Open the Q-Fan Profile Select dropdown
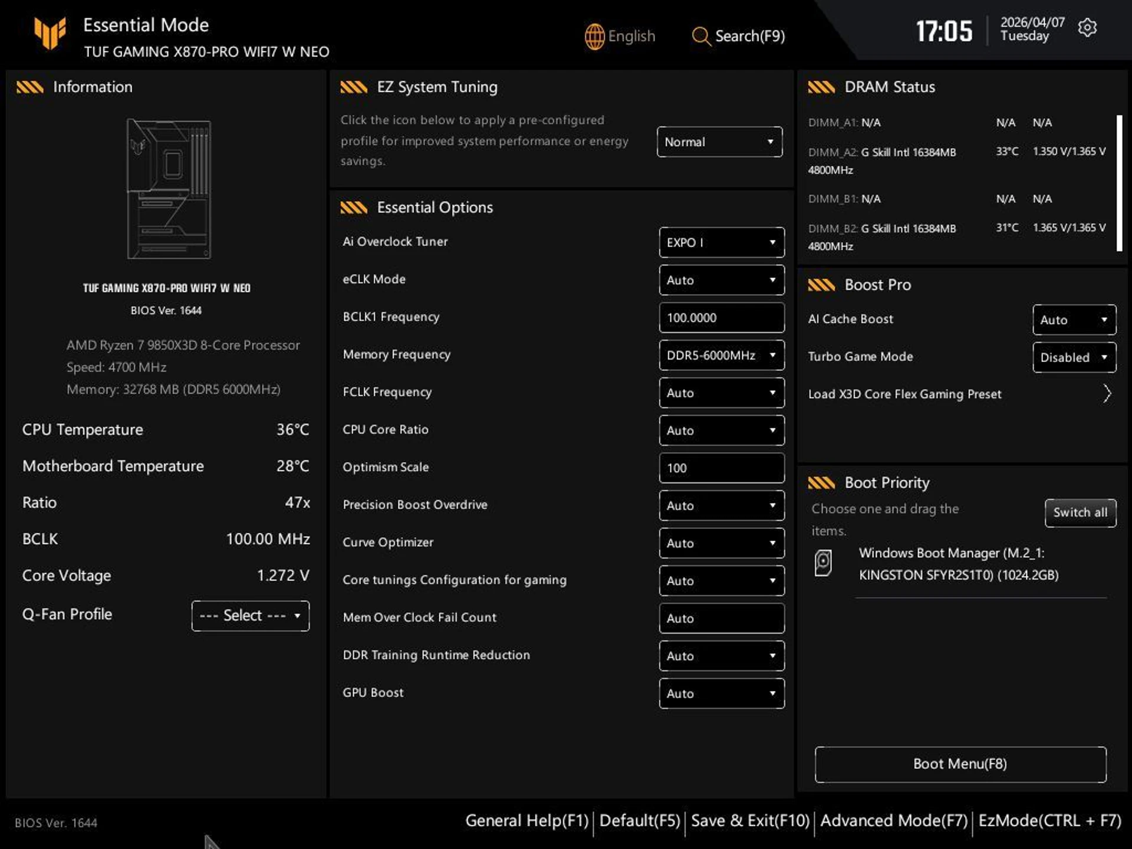1132x849 pixels. (x=250, y=616)
